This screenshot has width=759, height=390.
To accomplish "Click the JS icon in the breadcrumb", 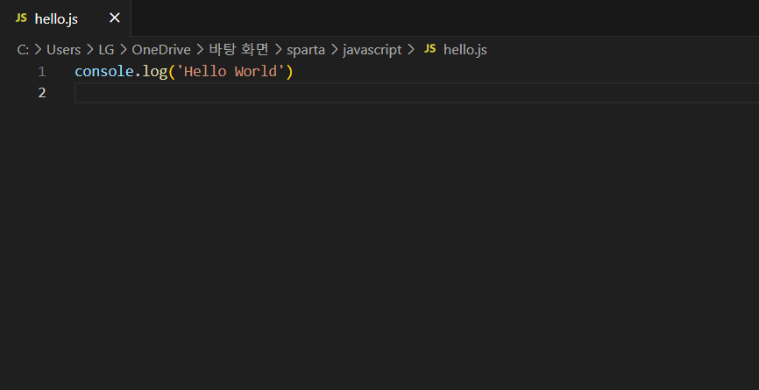I will coord(429,49).
